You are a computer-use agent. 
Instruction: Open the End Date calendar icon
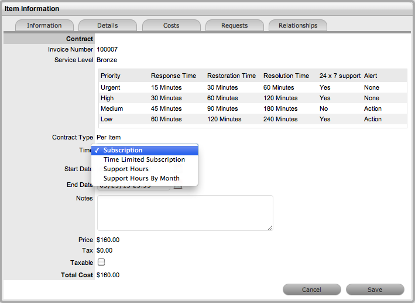178,186
